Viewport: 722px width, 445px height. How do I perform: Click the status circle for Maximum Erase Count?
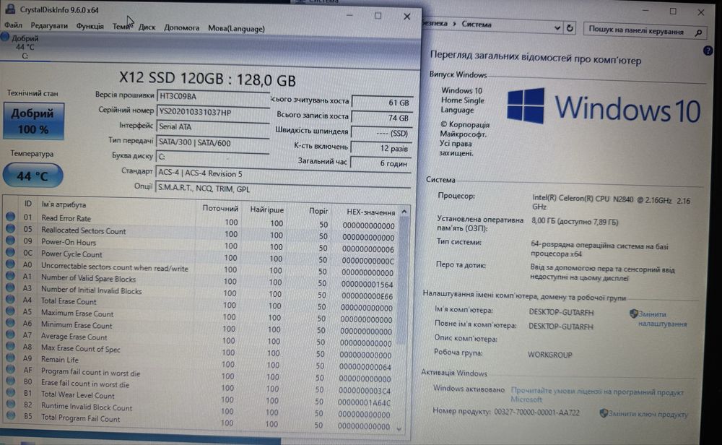pyautogui.click(x=10, y=311)
